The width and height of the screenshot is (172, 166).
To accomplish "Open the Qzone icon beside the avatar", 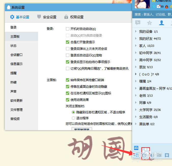I will point(153,7).
